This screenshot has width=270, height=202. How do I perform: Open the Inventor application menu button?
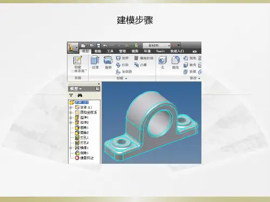click(73, 47)
